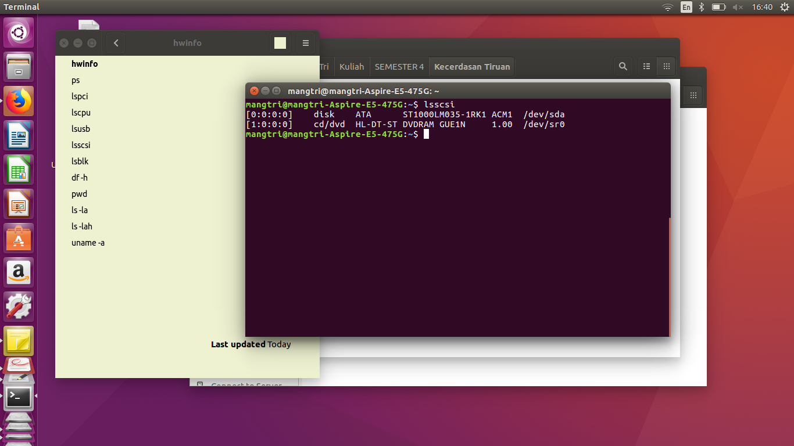Viewport: 794px width, 446px height.
Task: Switch to the SEMESTER 4 breadcrumb
Action: (399, 66)
